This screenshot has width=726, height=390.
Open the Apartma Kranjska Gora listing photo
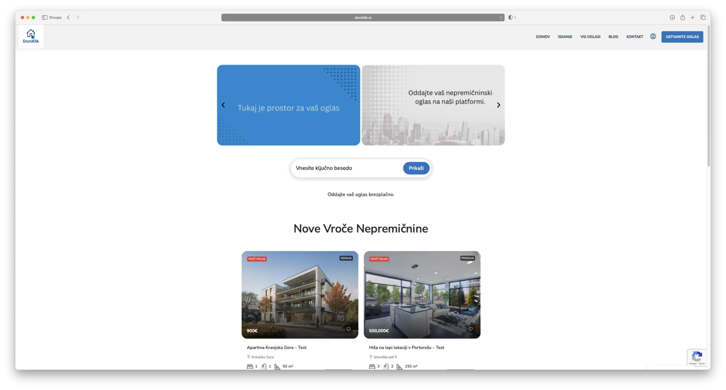point(300,294)
